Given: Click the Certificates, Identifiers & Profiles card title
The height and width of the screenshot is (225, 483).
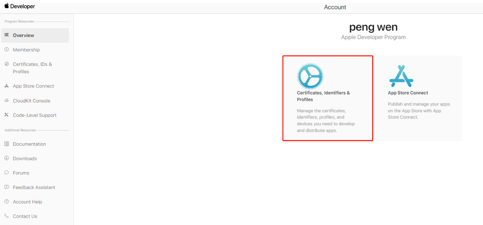Looking at the screenshot, I should coord(324,96).
